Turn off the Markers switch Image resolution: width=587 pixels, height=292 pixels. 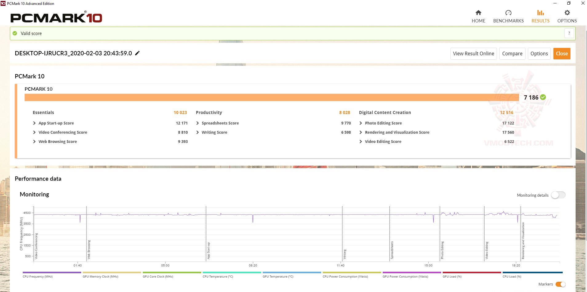[561, 284]
